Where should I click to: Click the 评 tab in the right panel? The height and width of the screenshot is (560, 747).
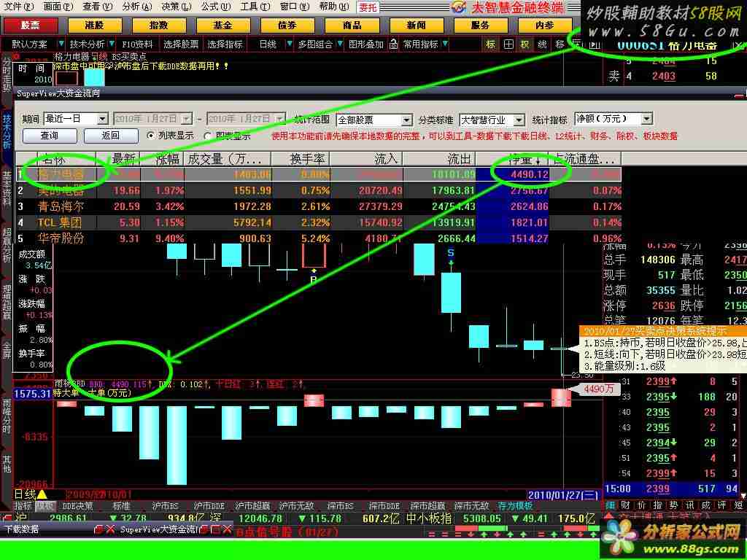[x=722, y=505]
